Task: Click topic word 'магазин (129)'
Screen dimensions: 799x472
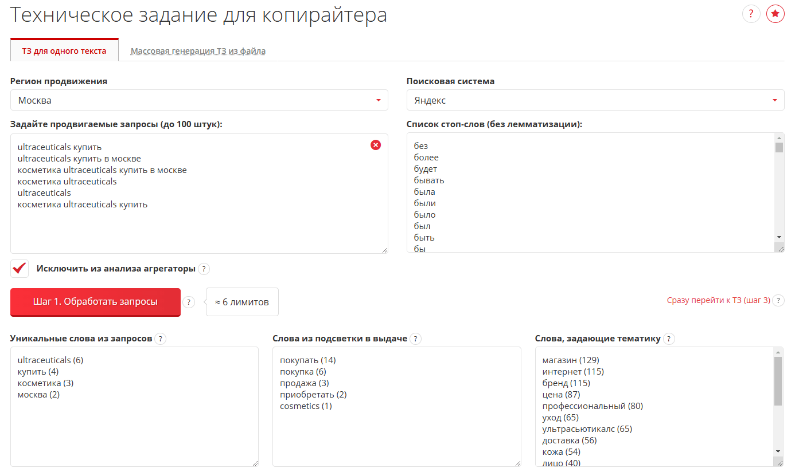Action: 571,360
